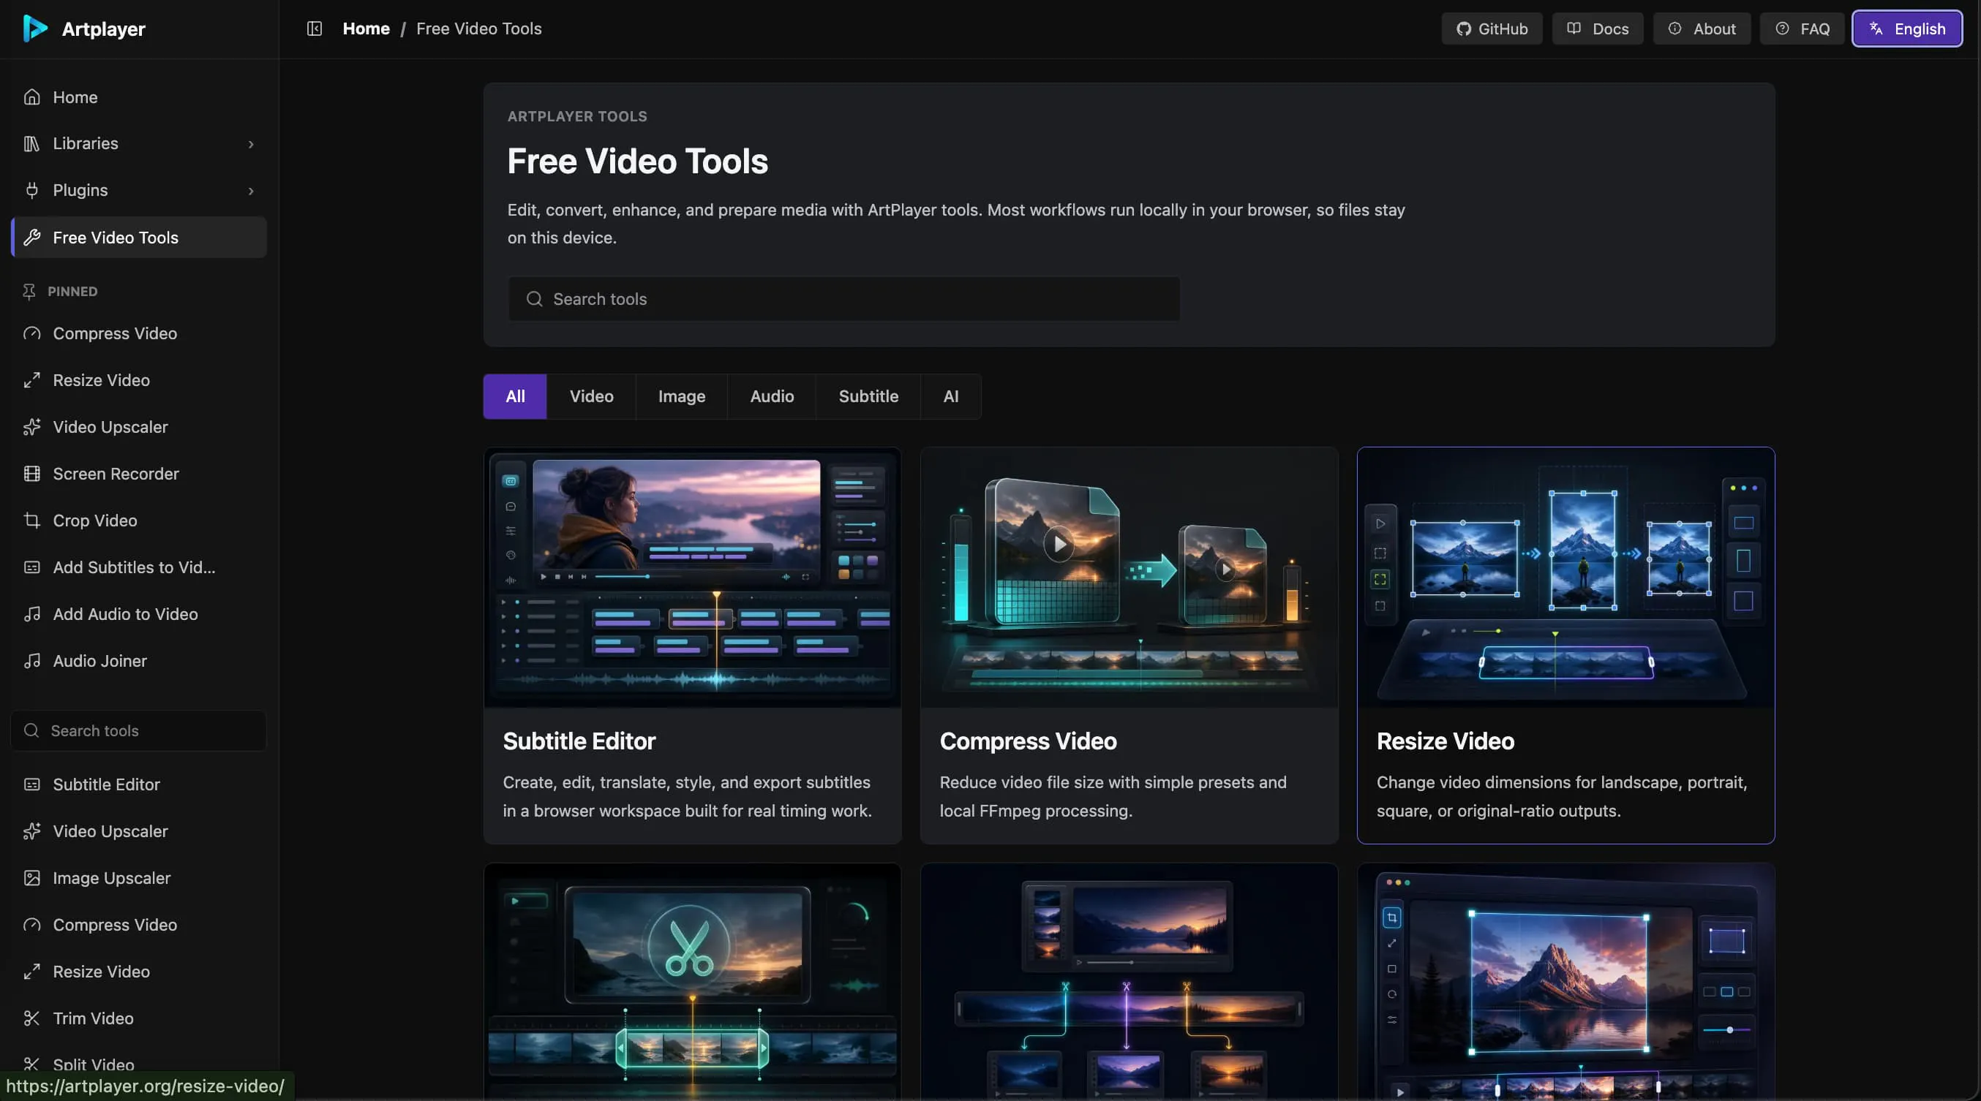This screenshot has height=1101, width=1981.
Task: Click the pinned Resize Video arrows icon
Action: point(31,380)
